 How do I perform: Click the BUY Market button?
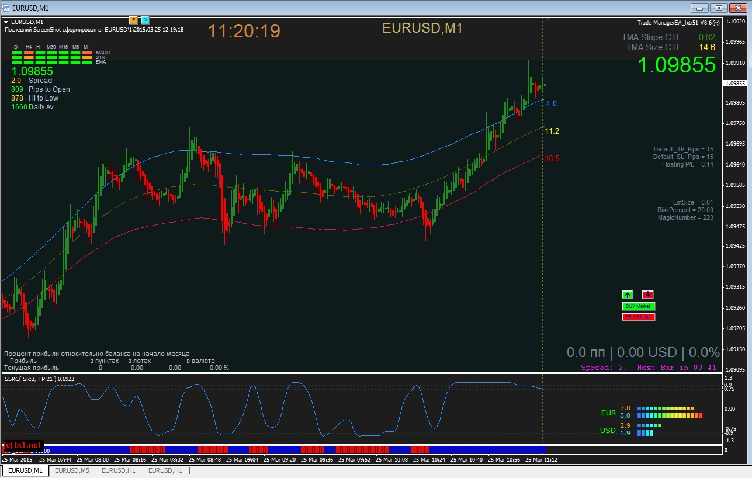(639, 306)
